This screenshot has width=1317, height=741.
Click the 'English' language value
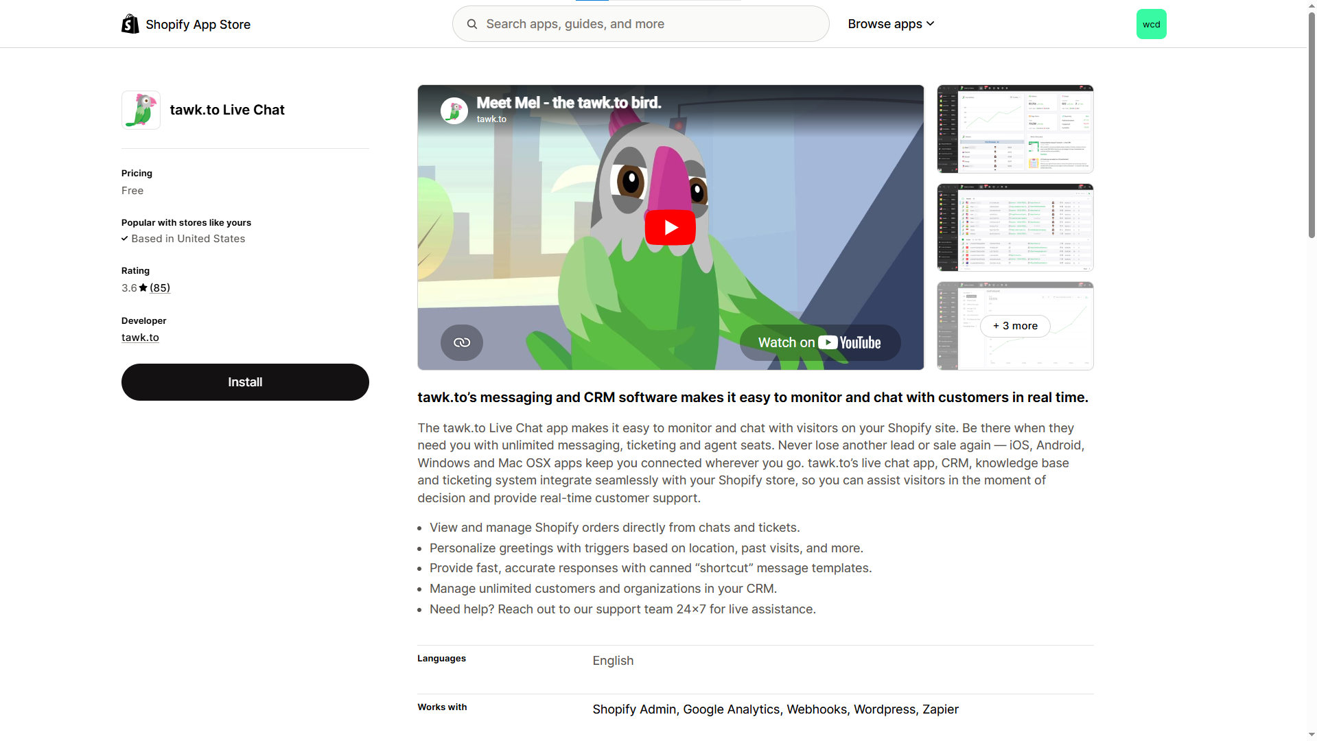613,661
